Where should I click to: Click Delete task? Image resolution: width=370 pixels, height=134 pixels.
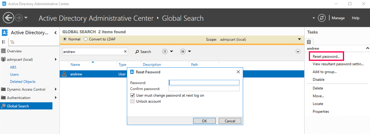318,88
